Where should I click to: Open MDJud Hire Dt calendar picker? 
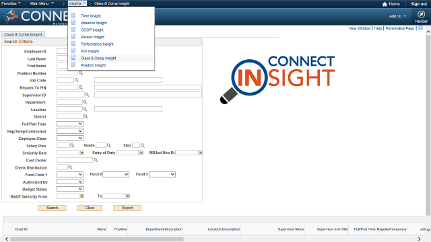tap(201, 153)
